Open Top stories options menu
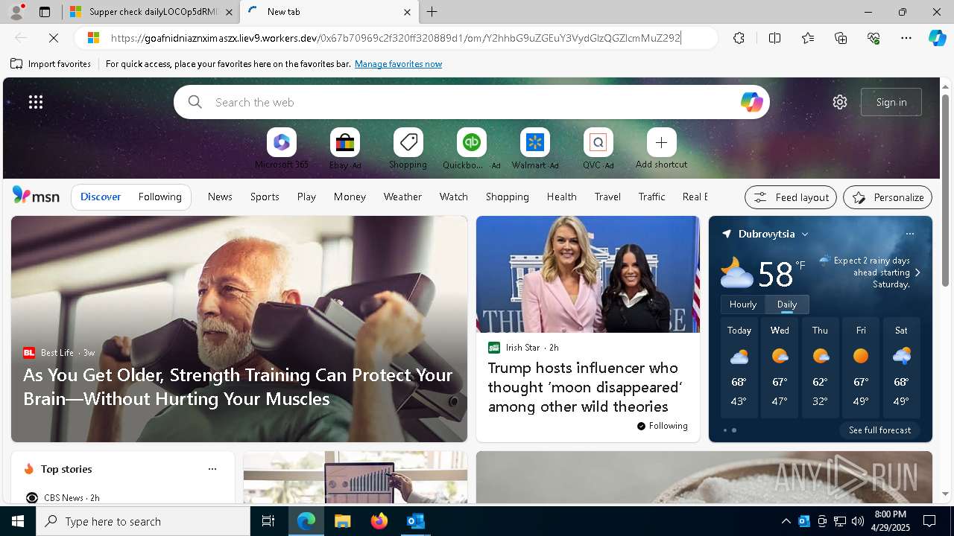The width and height of the screenshot is (954, 536). pos(212,469)
